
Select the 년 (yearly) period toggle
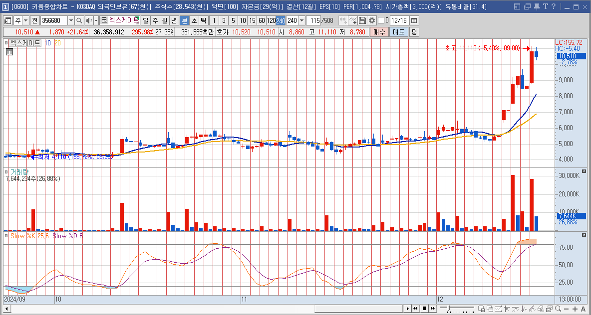[x=174, y=20]
